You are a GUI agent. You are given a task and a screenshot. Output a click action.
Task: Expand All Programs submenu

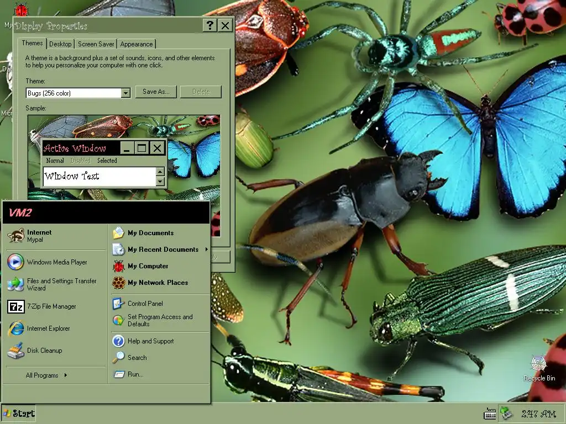pos(46,375)
